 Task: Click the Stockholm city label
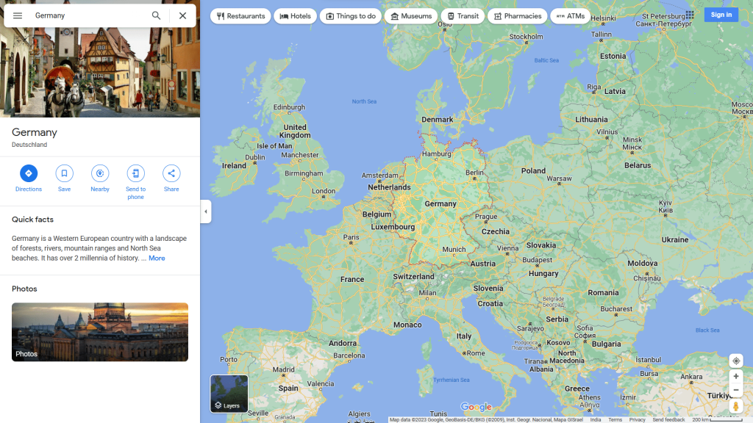[x=527, y=37]
